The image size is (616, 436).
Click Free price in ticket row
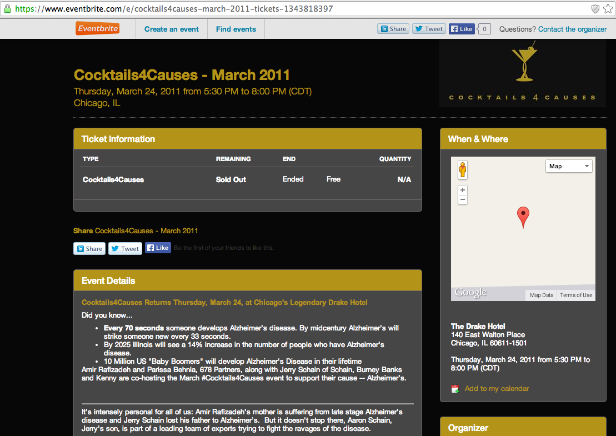click(333, 179)
